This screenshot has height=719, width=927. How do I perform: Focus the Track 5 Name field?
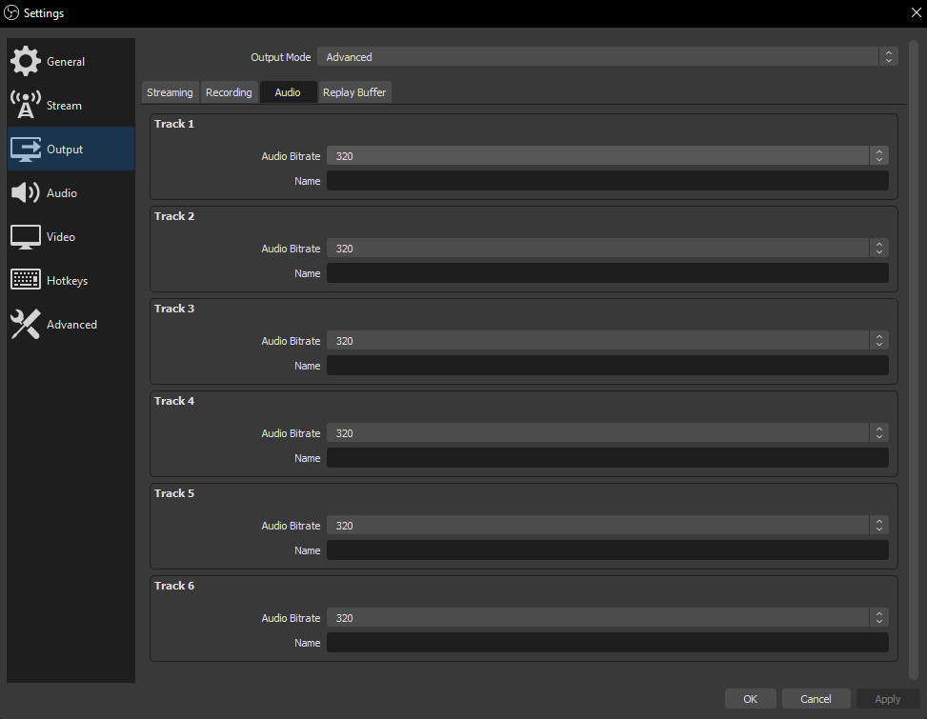(608, 550)
